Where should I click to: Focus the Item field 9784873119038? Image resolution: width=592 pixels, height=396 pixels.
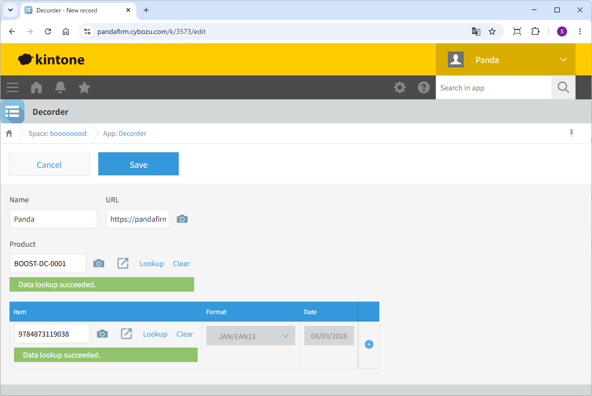pos(52,334)
